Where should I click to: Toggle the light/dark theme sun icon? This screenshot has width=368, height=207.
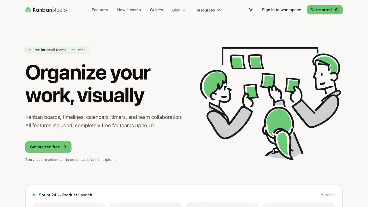(x=251, y=10)
